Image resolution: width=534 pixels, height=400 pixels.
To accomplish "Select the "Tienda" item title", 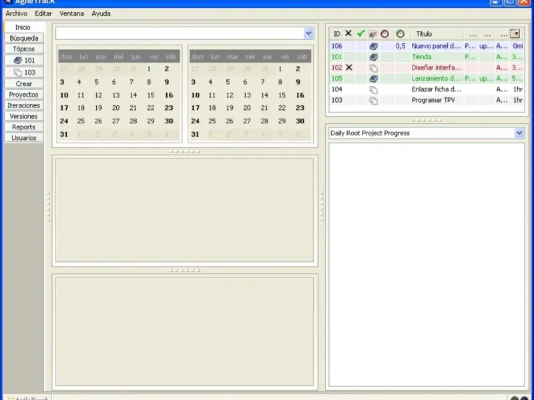I will pyautogui.click(x=422, y=57).
